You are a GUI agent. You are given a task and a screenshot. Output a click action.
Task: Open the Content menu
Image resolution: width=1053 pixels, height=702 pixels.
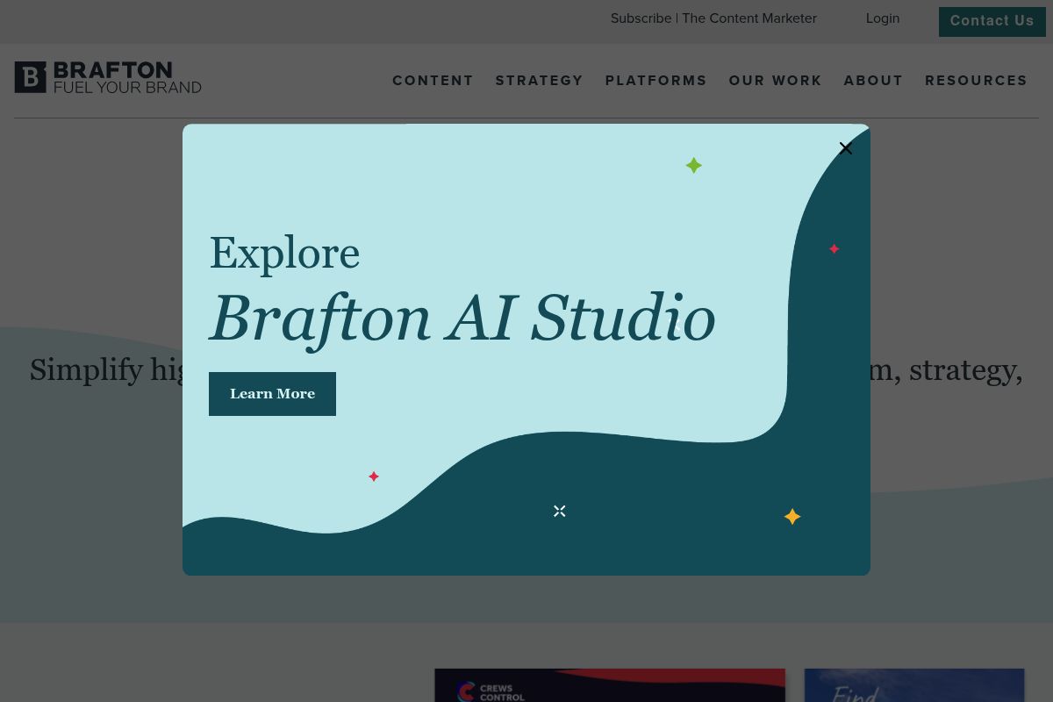(x=433, y=81)
